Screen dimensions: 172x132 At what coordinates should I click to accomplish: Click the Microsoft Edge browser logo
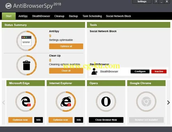(26, 101)
